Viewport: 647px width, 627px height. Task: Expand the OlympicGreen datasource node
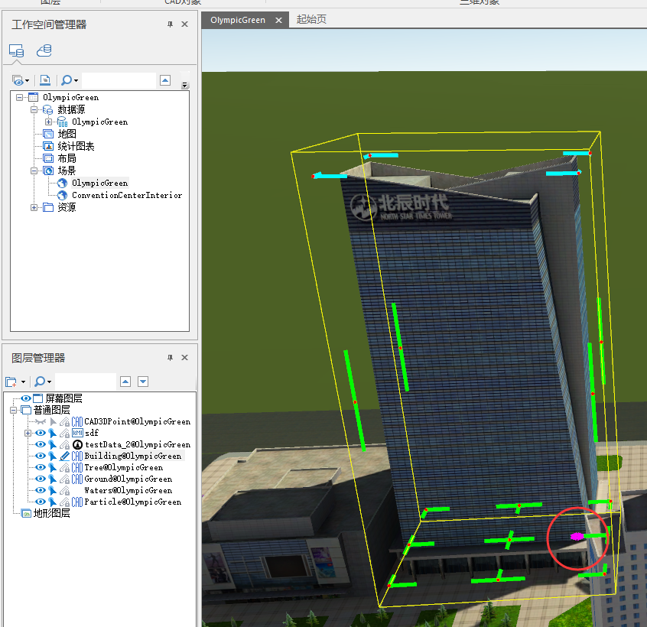coord(48,122)
